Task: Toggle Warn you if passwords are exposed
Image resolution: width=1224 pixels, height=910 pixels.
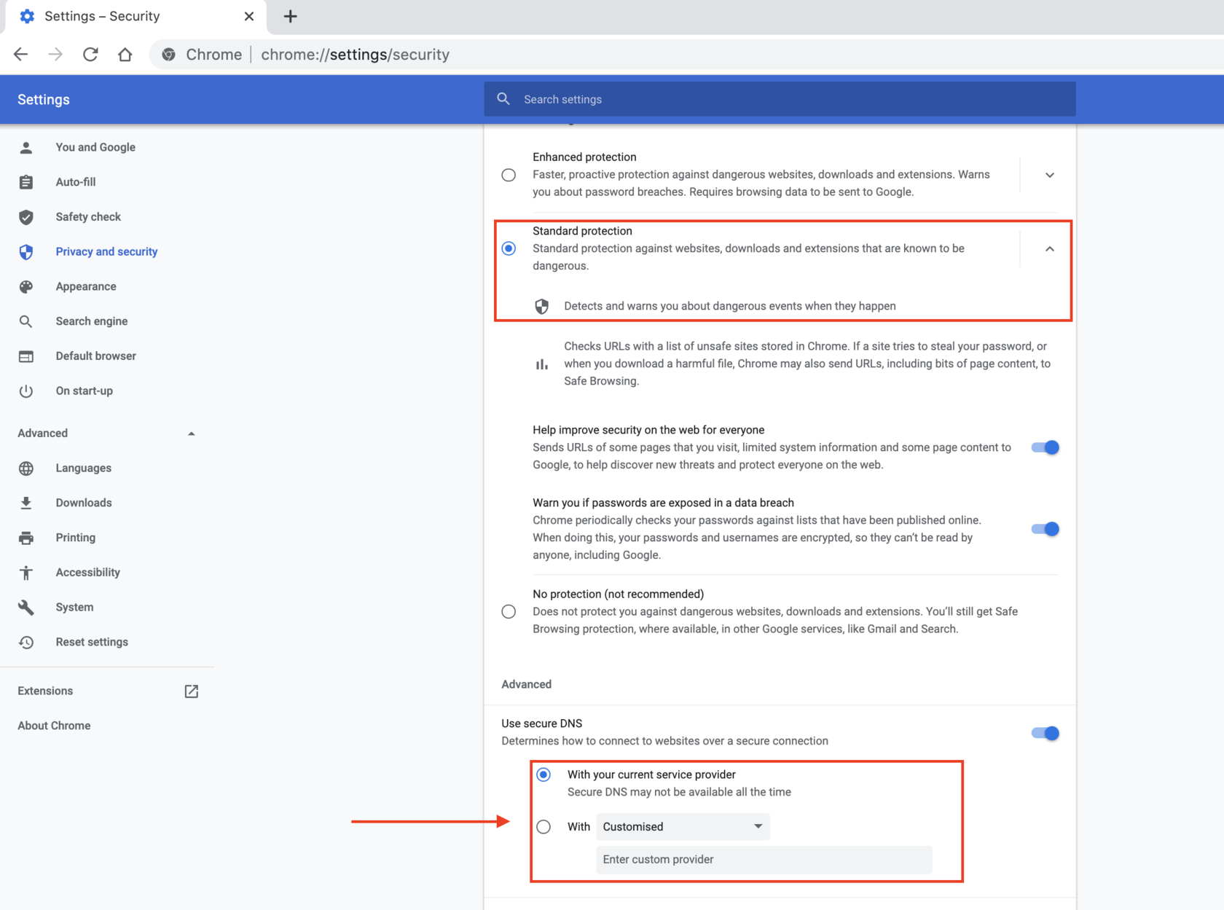Action: 1045,529
